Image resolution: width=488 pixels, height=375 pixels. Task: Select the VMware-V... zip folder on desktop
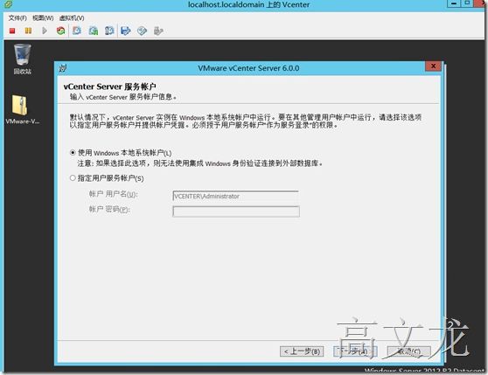(22, 109)
